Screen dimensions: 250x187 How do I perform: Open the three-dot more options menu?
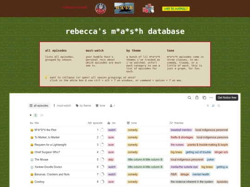click(x=211, y=97)
